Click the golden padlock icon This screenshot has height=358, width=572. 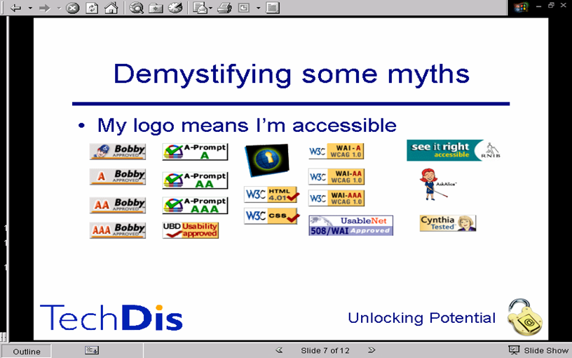click(x=524, y=317)
